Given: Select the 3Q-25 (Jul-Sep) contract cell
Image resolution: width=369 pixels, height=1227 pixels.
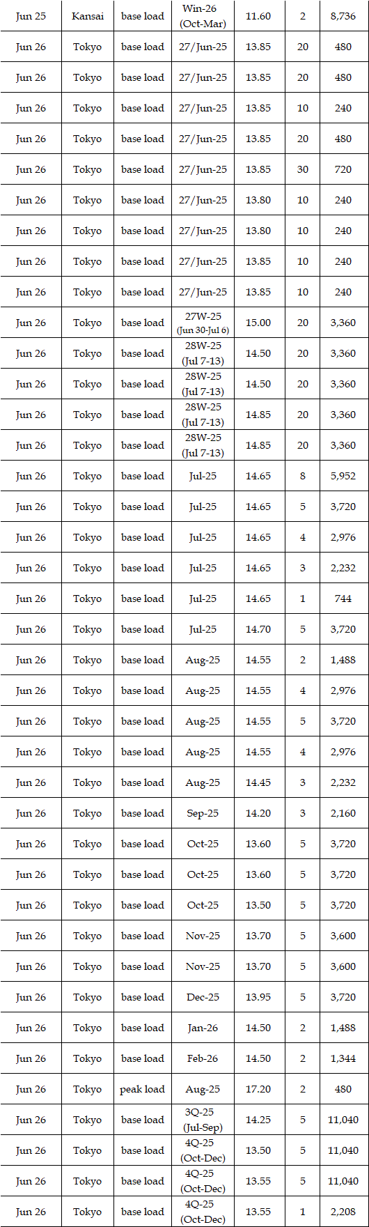Looking at the screenshot, I should point(203,1120).
